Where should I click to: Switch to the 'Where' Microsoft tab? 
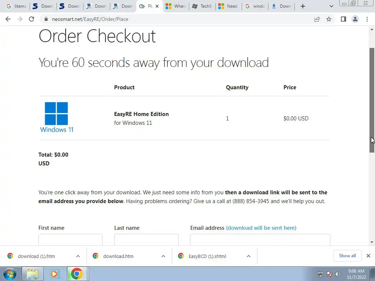point(176,6)
